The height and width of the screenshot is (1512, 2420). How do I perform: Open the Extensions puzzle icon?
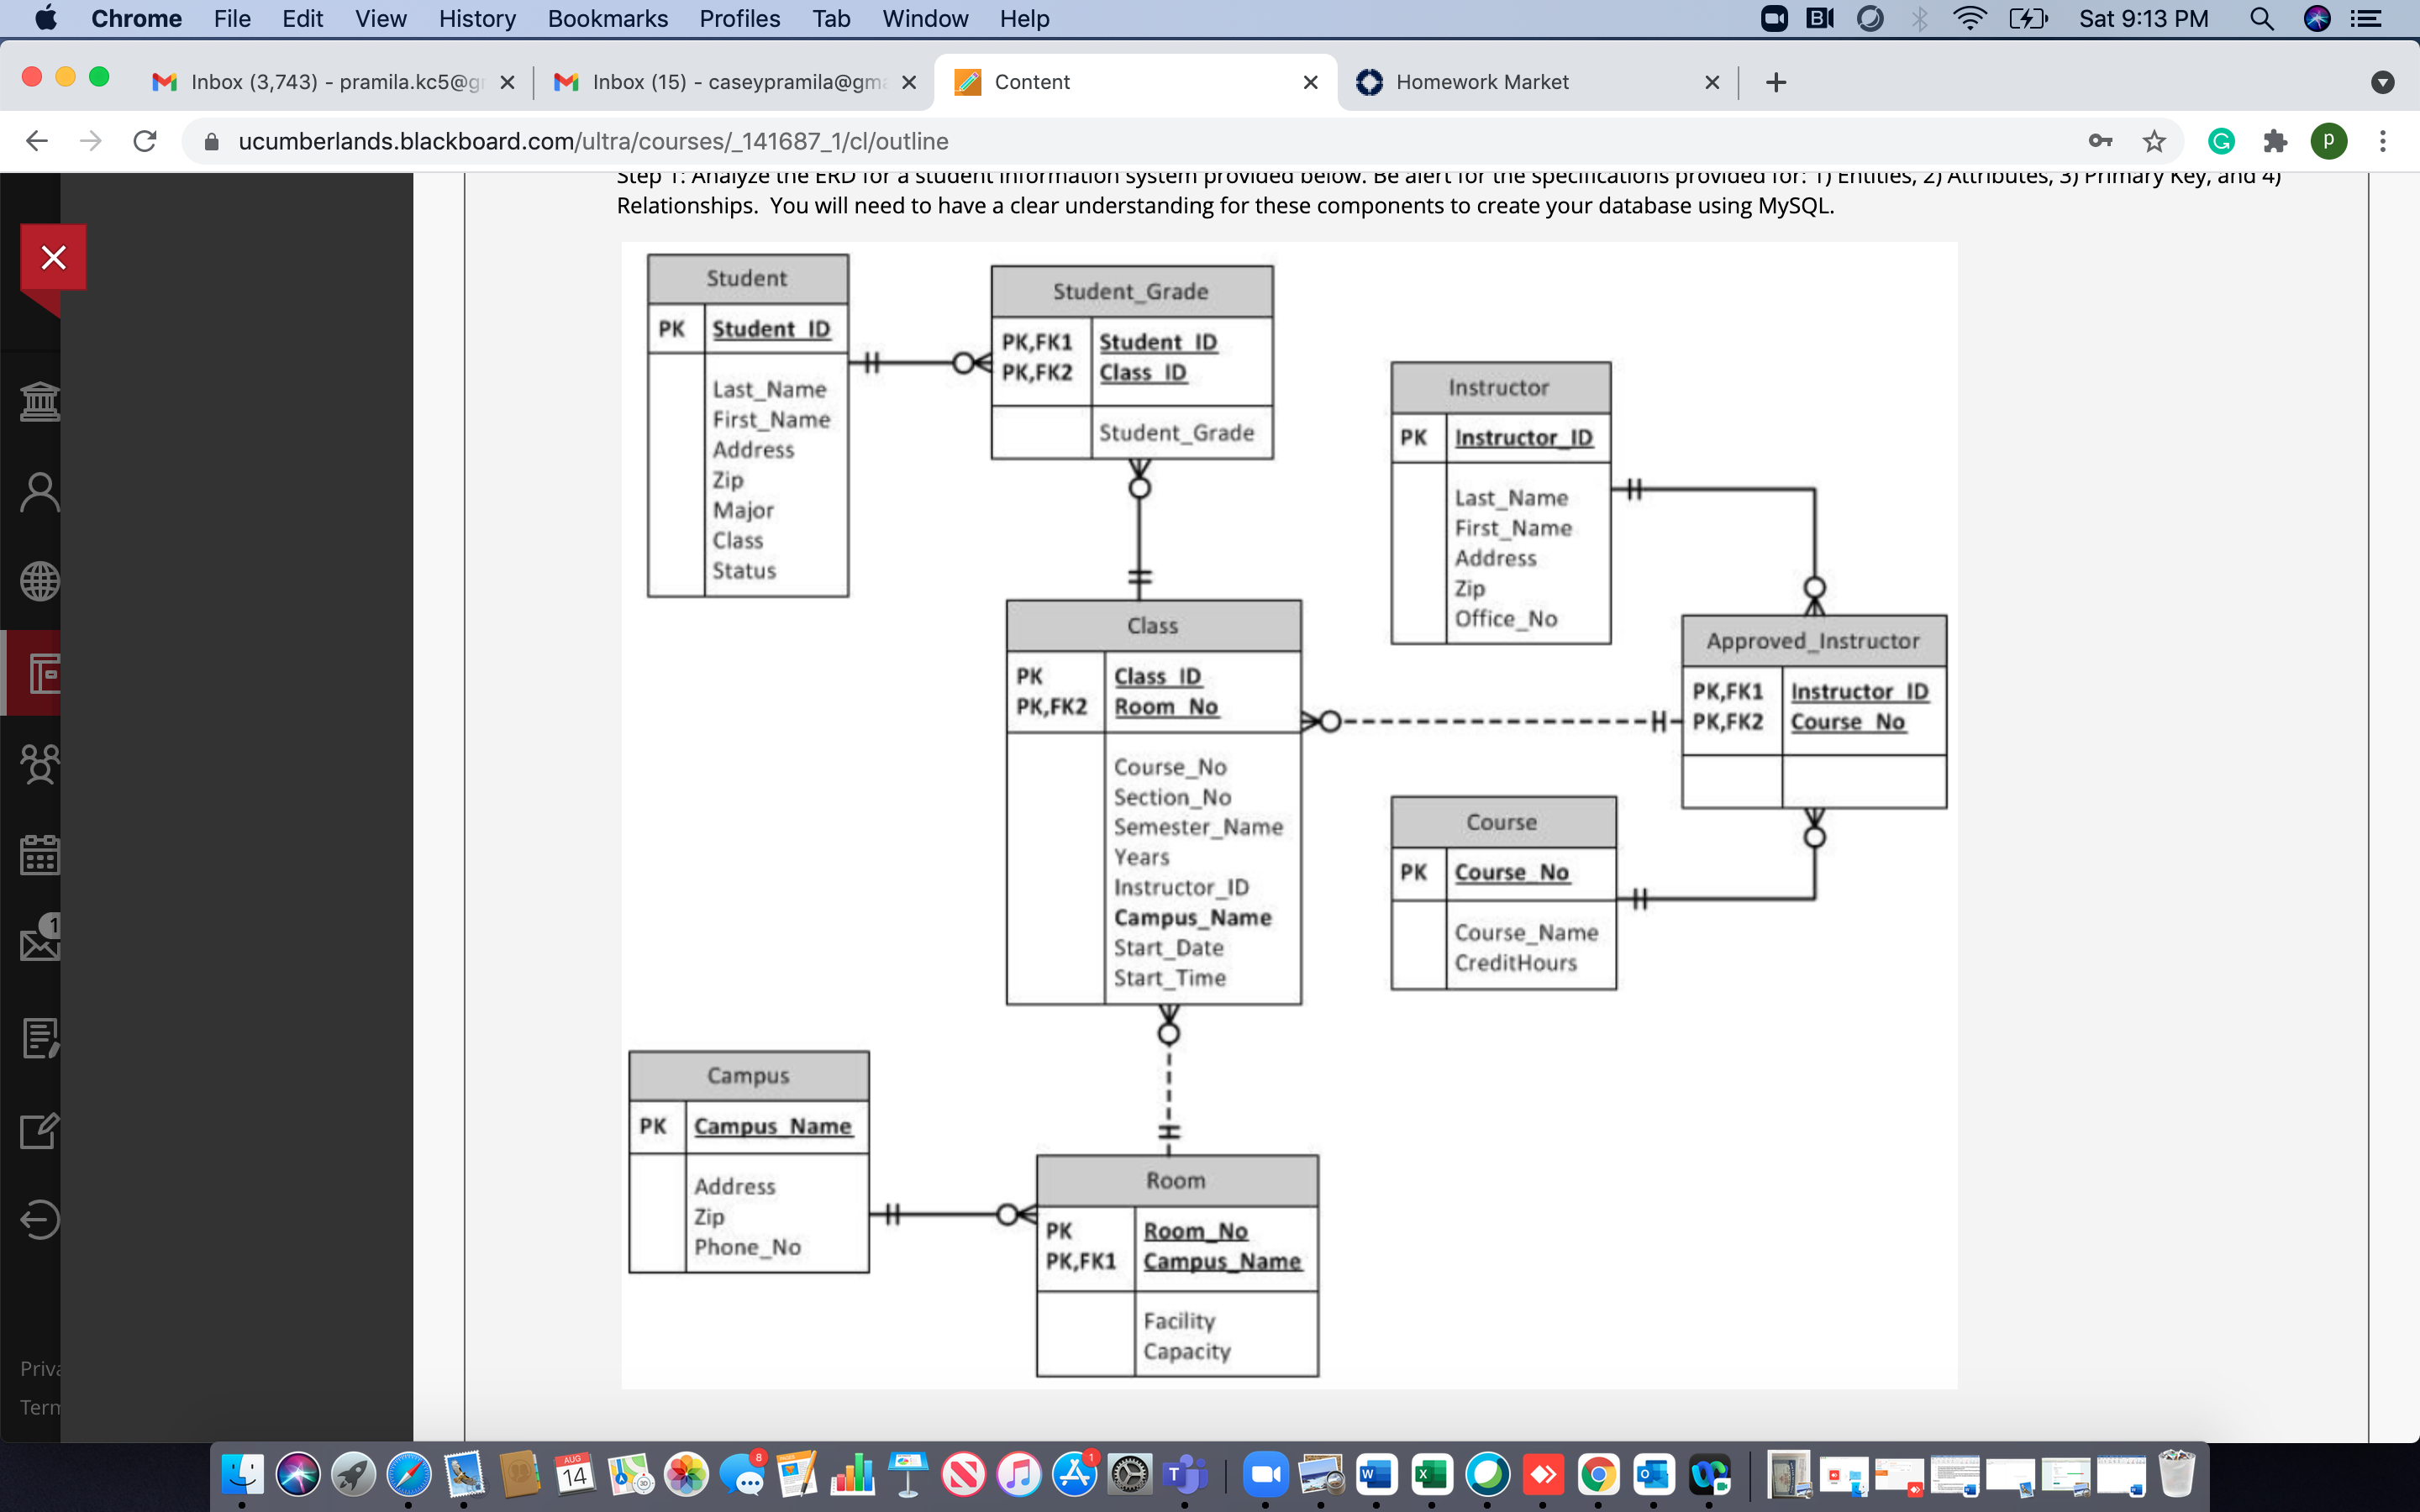point(2275,141)
